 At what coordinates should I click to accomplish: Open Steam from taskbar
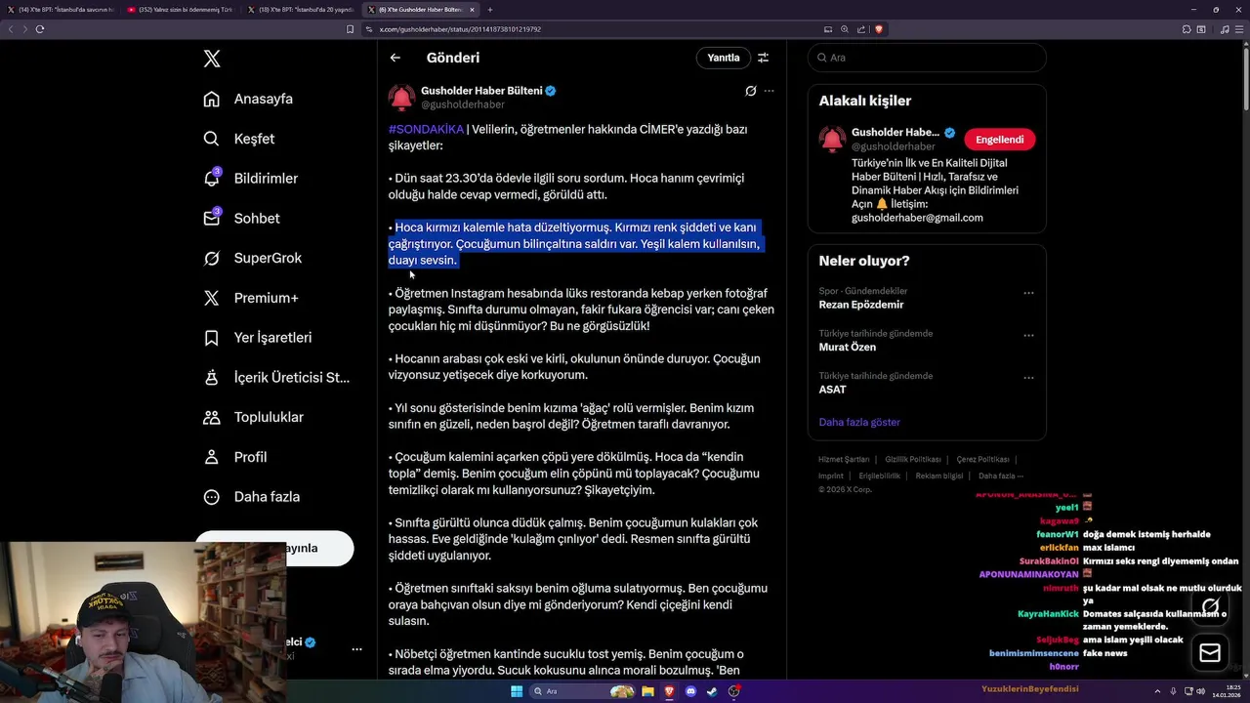pos(712,691)
